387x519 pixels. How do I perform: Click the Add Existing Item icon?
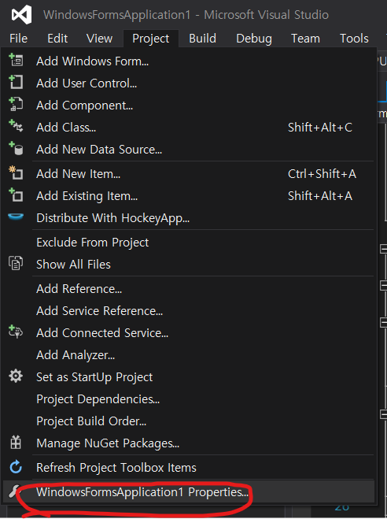click(16, 195)
